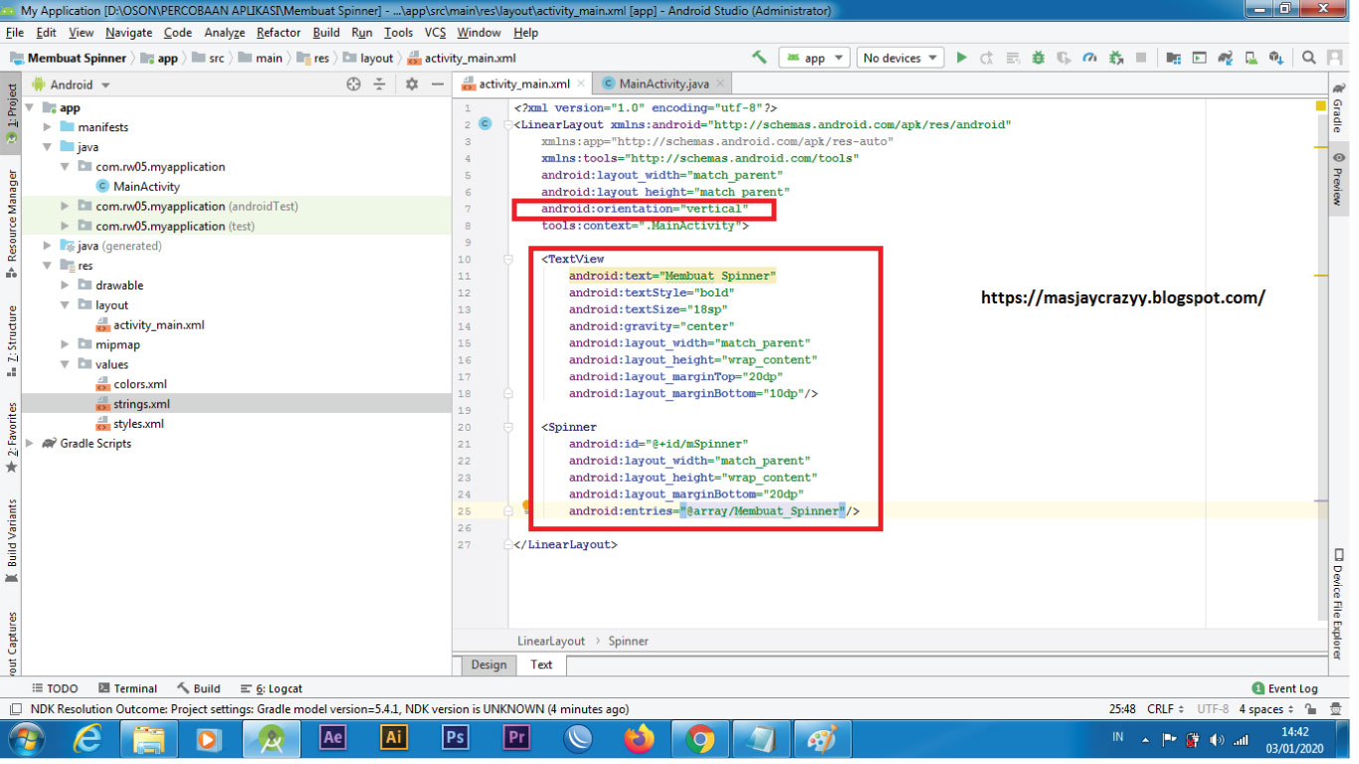Open Project Structure toolbar icon
The height and width of the screenshot is (764, 1359).
1173,58
